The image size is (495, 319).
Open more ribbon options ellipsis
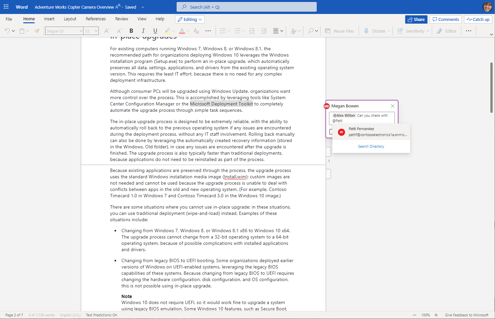tap(468, 31)
